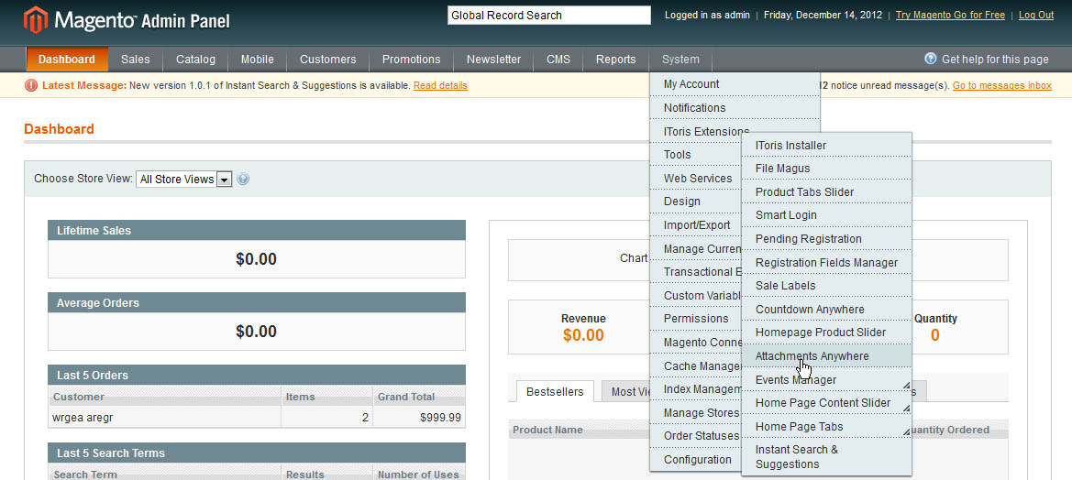The height and width of the screenshot is (480, 1072).
Task: Click Try Magento Go for Free link
Action: pyautogui.click(x=950, y=15)
